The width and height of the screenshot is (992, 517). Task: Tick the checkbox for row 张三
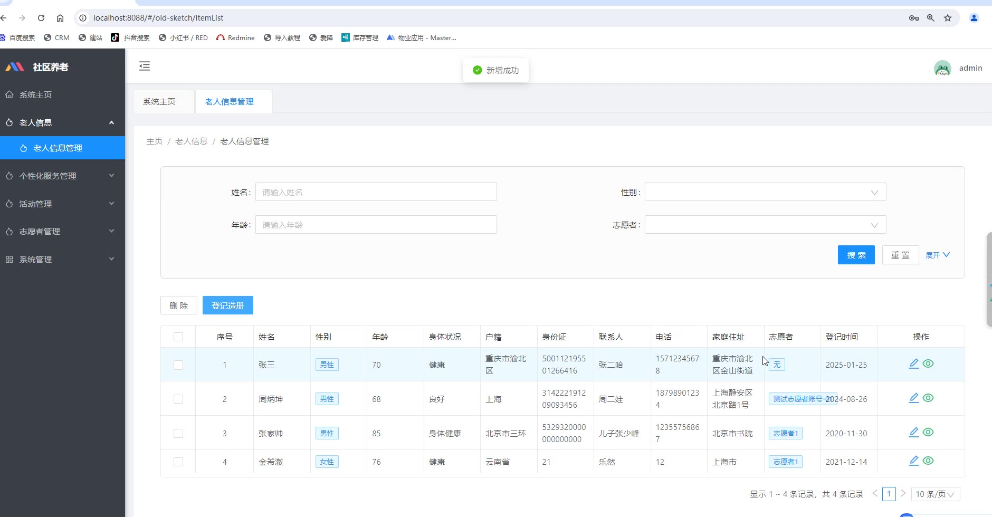(178, 365)
